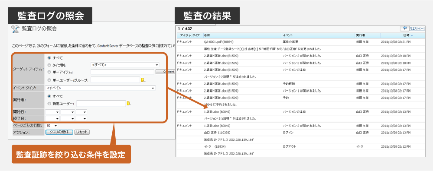Open the クエリページ link
This screenshot has width=433, height=171.
coord(417,28)
